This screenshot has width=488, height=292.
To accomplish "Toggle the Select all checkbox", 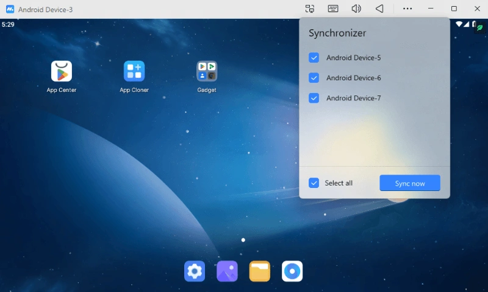I will (x=314, y=182).
